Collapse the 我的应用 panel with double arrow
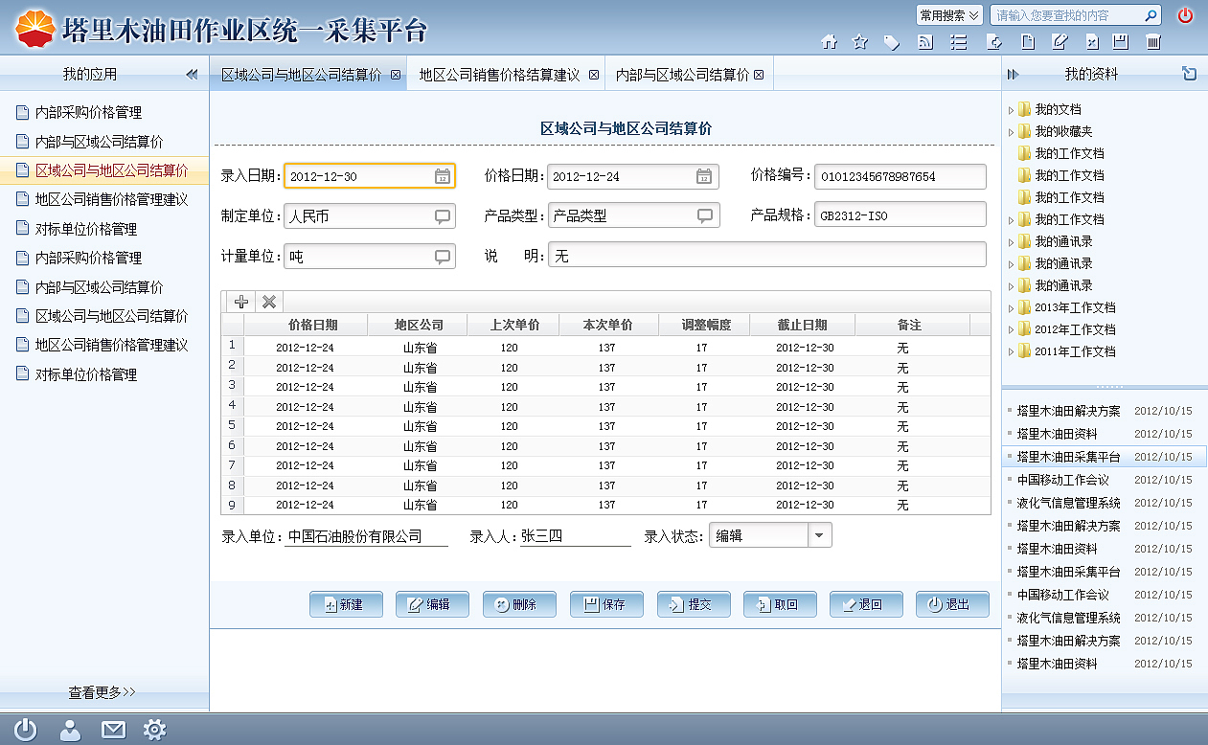This screenshot has width=1208, height=745. pos(192,74)
